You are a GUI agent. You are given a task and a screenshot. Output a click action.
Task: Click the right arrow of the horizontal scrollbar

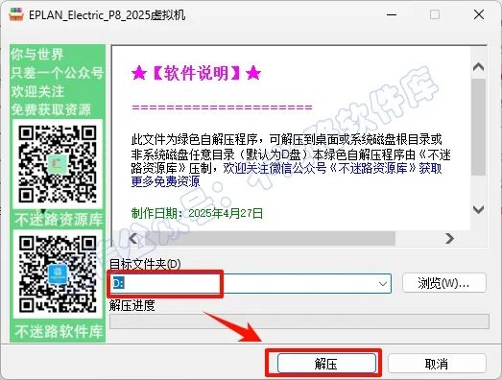pos(449,238)
